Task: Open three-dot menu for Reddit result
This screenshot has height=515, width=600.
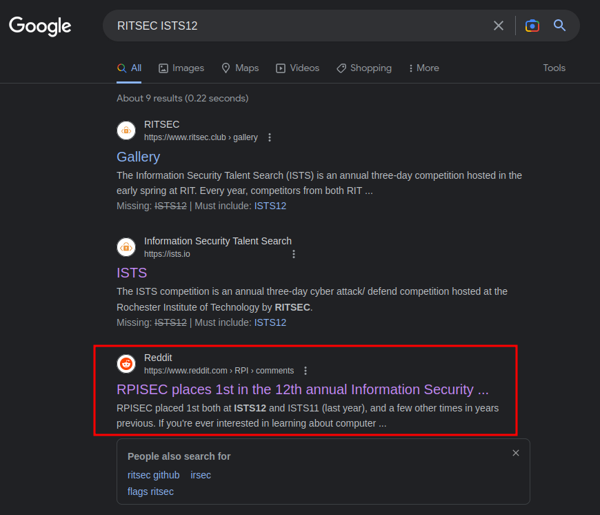Action: [x=306, y=371]
